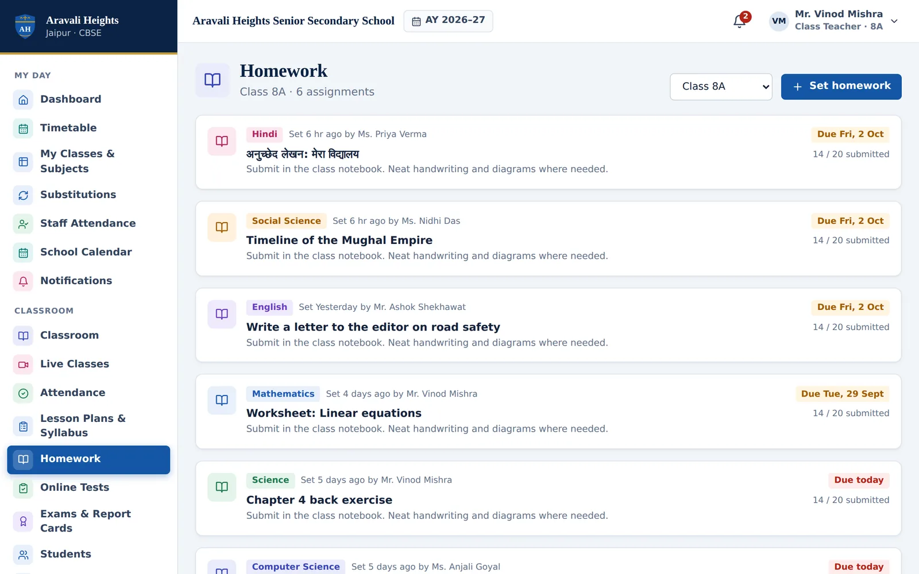
Task: Click the Students people icon
Action: [x=23, y=554]
